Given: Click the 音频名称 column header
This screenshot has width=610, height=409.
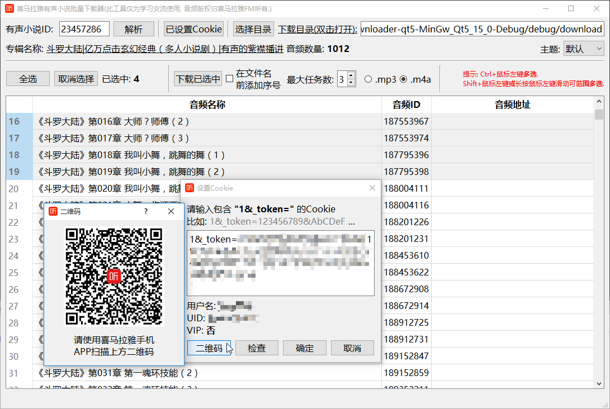Looking at the screenshot, I should tap(207, 104).
